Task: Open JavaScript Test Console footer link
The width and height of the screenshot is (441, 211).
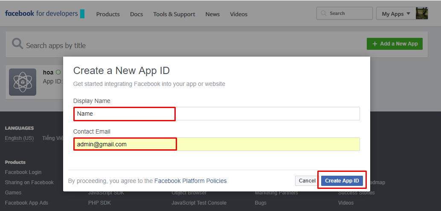Action: (199, 202)
